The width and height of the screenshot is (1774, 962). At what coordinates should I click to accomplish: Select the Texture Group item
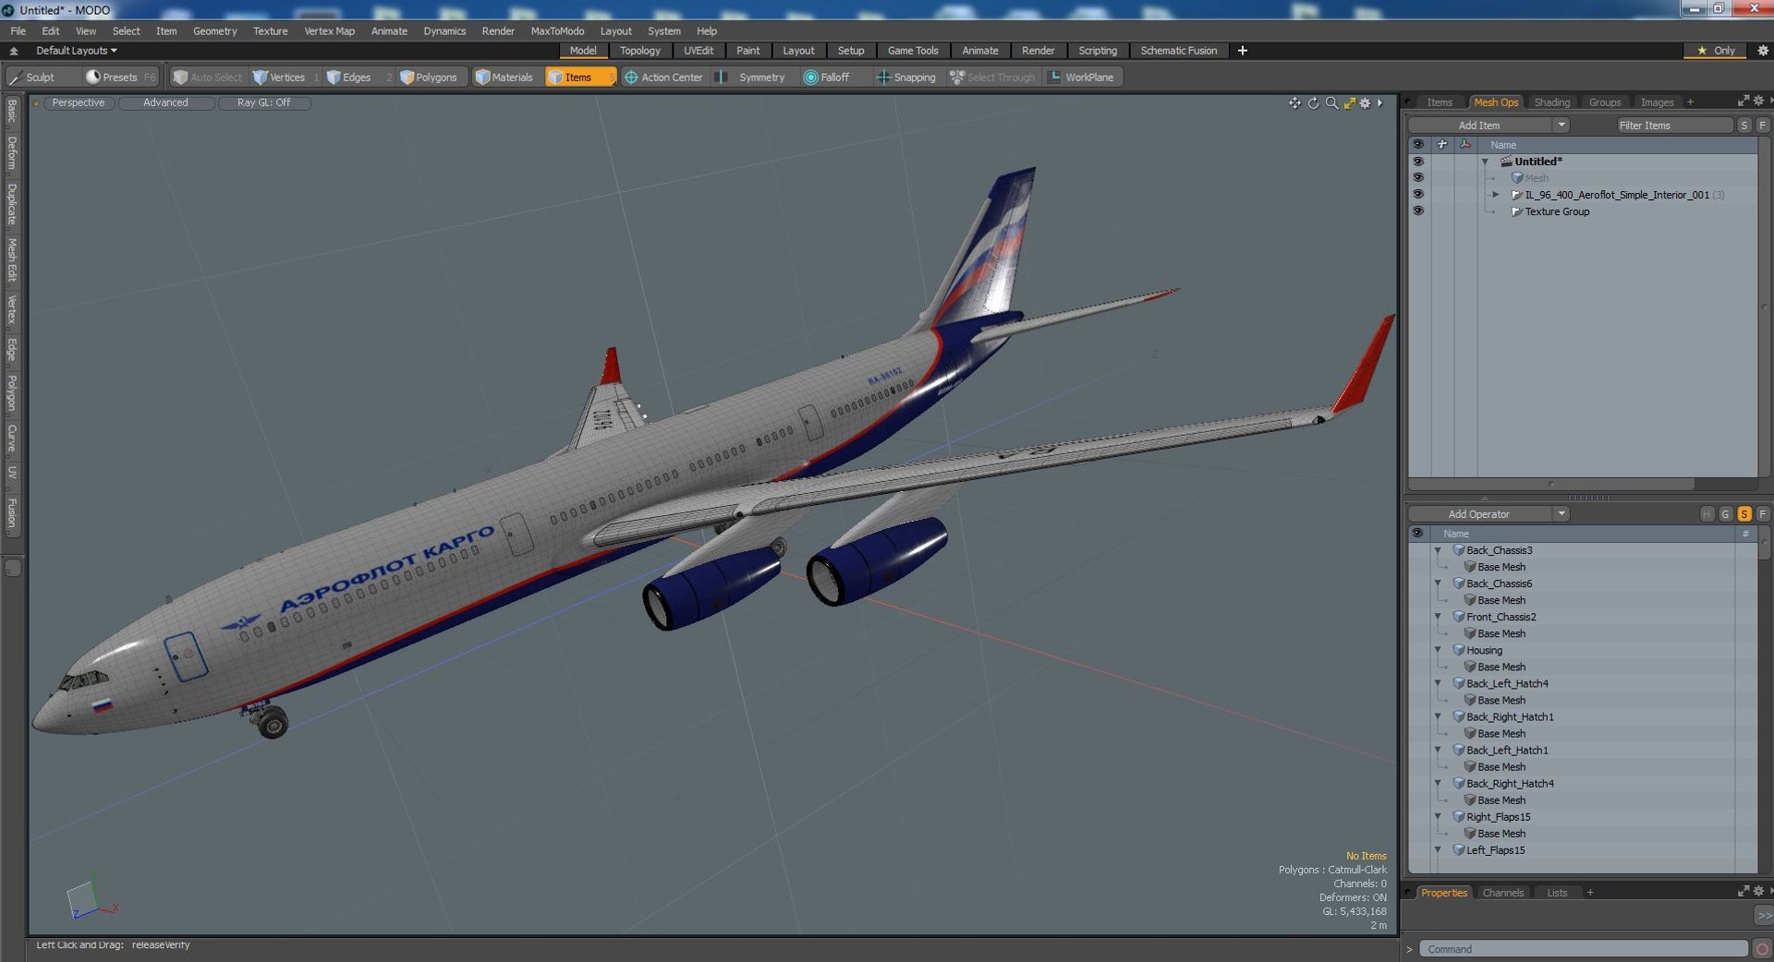coord(1557,211)
